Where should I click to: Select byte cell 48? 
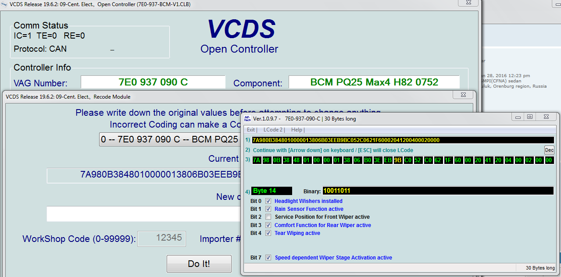click(x=297, y=160)
